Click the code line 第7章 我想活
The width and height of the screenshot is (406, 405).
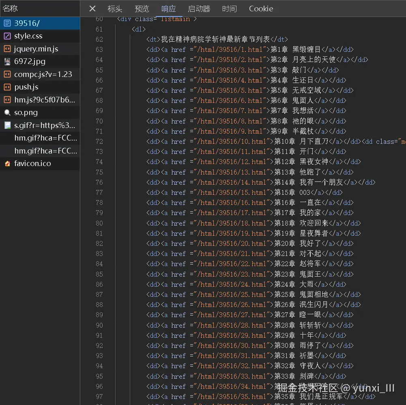[246, 111]
